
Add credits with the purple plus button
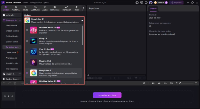pyautogui.click(x=166, y=2)
